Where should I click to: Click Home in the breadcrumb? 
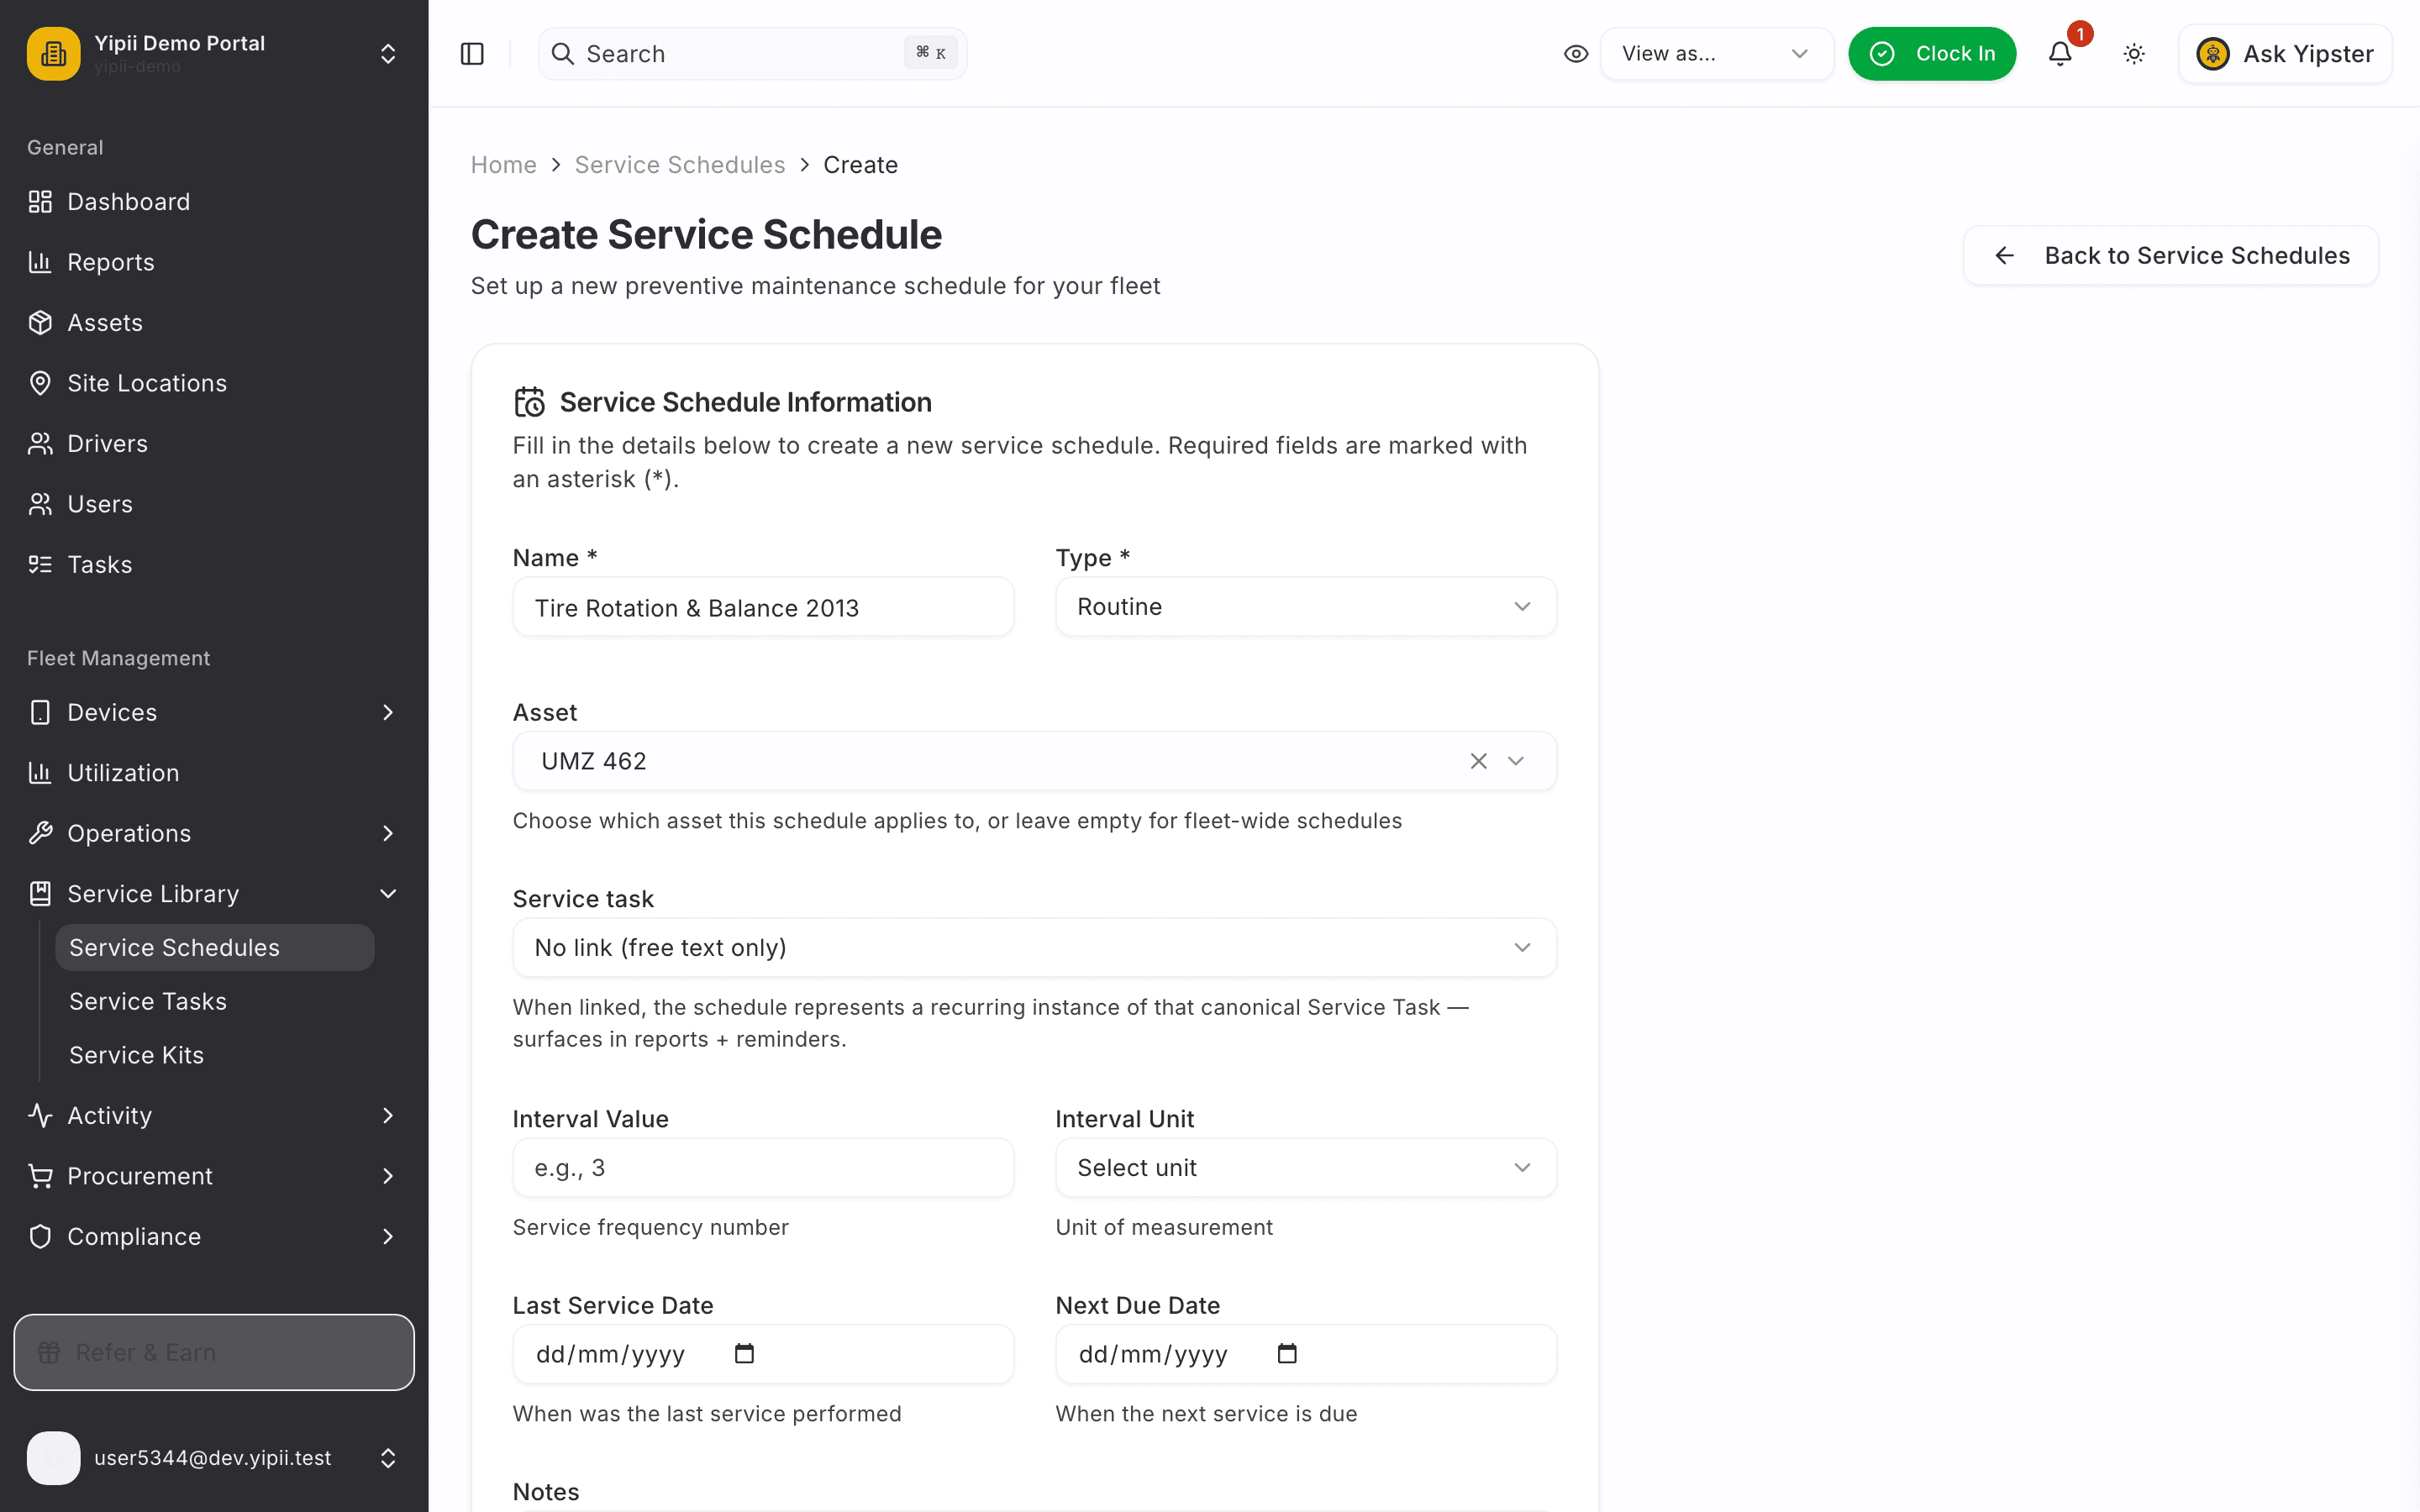click(504, 165)
